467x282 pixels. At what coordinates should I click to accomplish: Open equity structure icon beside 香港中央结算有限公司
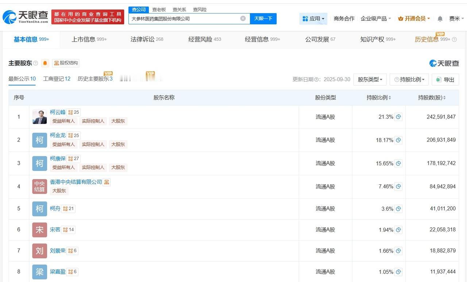[x=107, y=182]
